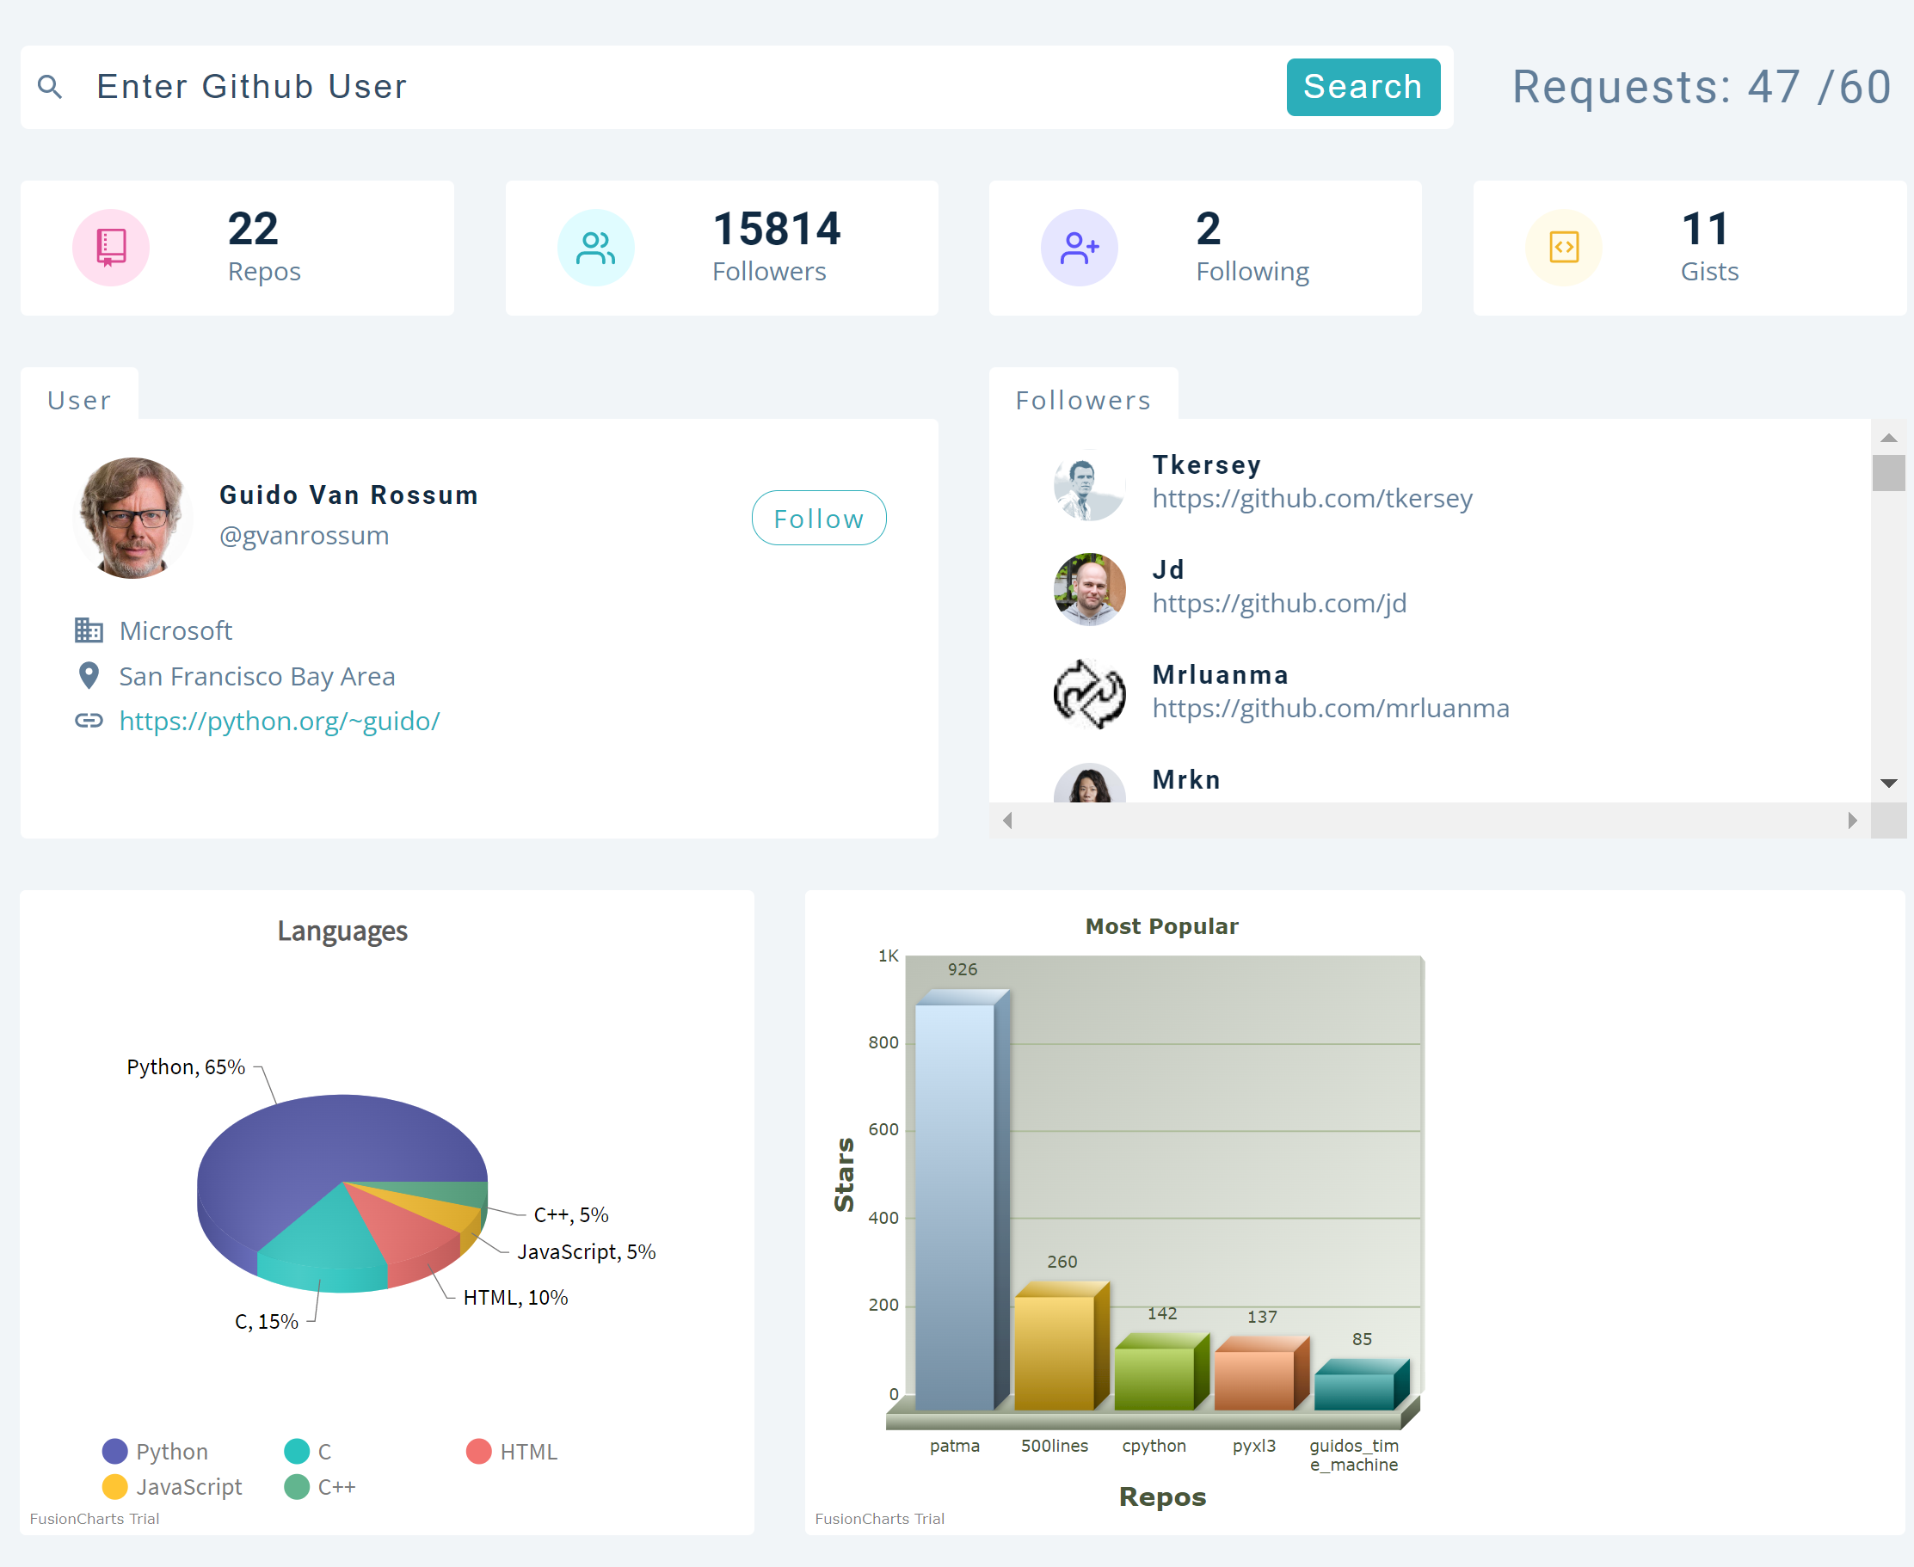Click the followers list scroll-down arrow
The height and width of the screenshot is (1567, 1914).
(1889, 783)
